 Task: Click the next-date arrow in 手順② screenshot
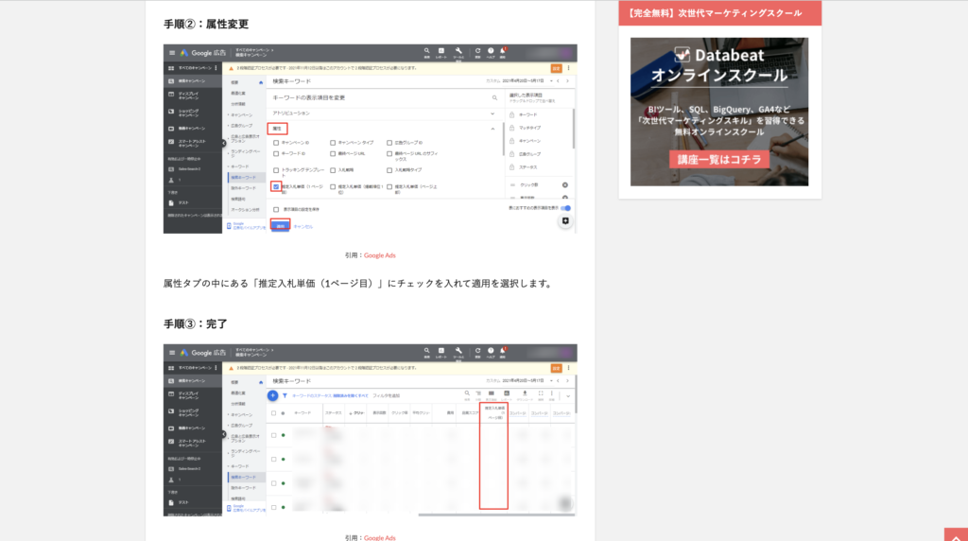[567, 81]
